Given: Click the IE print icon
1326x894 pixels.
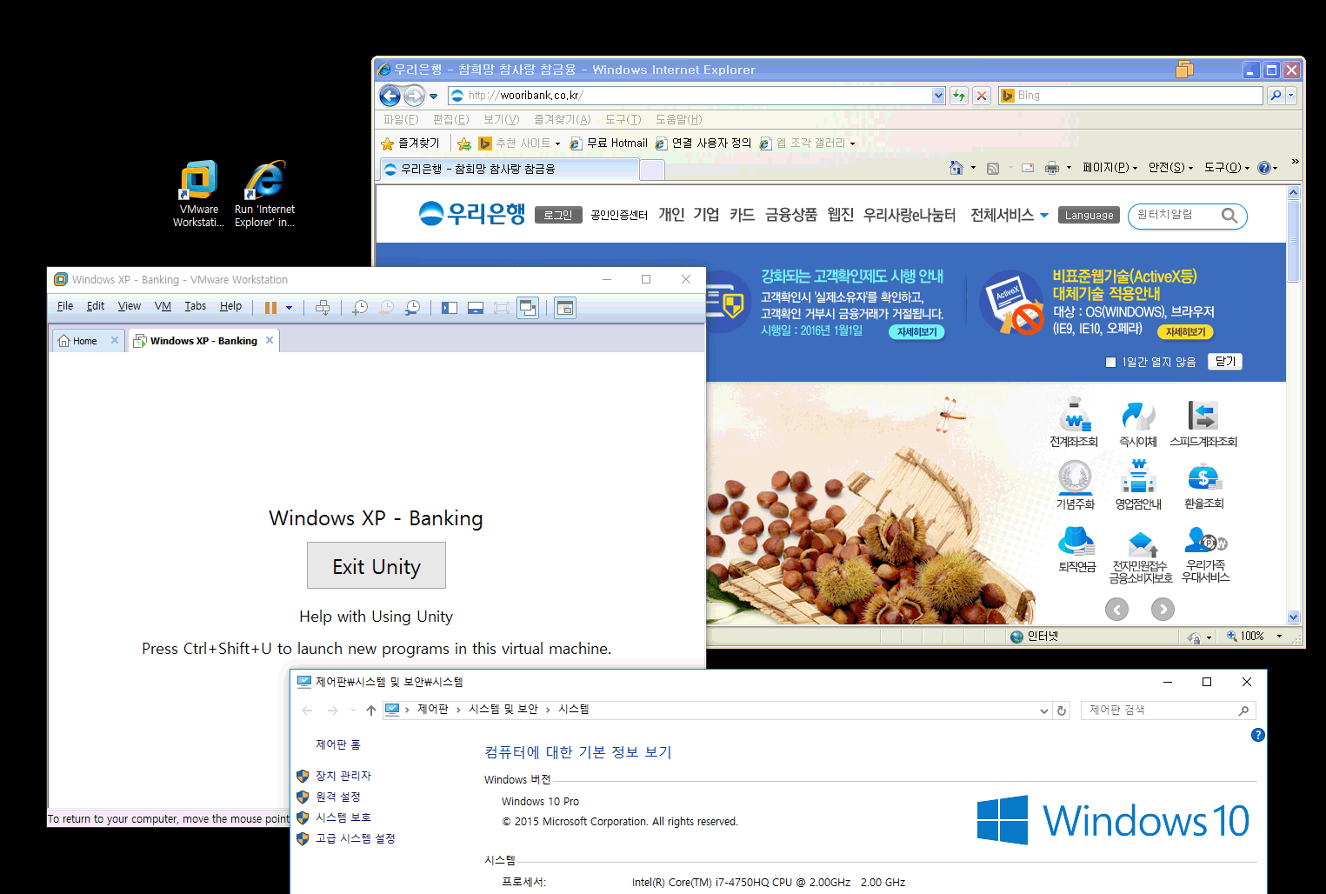Looking at the screenshot, I should coord(1052,168).
